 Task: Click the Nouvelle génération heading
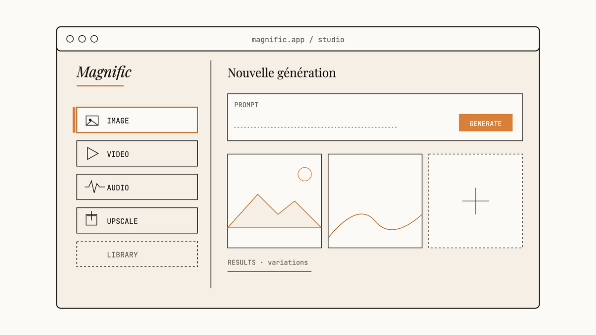(x=282, y=73)
